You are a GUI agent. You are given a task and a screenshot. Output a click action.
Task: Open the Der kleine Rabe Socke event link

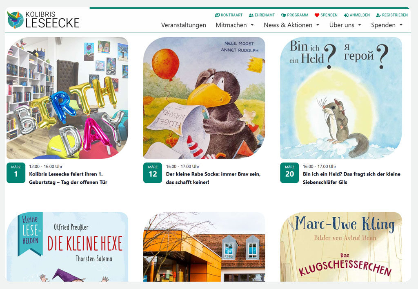pos(213,178)
